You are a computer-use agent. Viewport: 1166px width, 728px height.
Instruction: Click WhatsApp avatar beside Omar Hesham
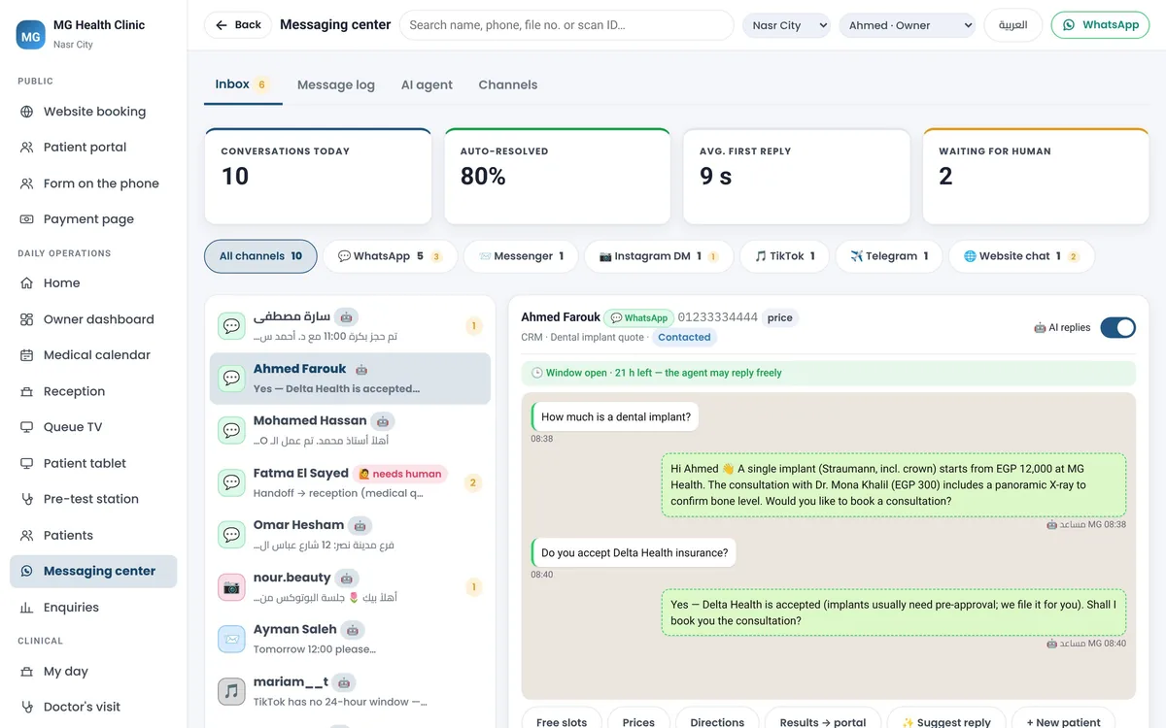[x=231, y=534]
